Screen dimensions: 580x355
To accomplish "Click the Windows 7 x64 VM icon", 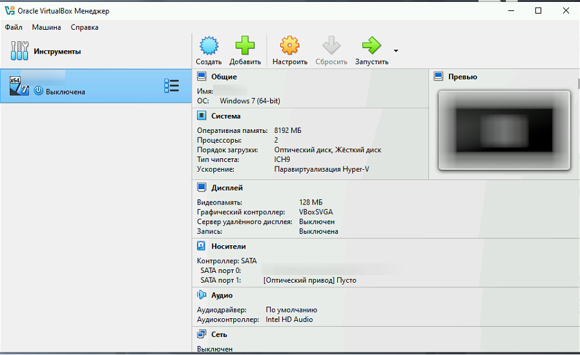I will tap(18, 86).
